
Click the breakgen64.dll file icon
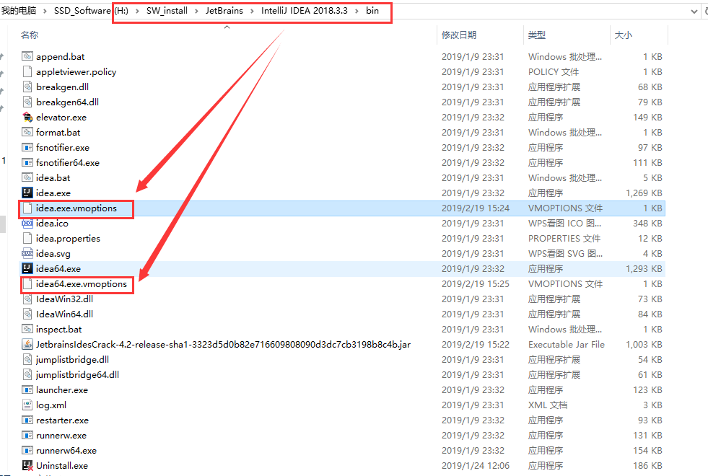coord(27,102)
